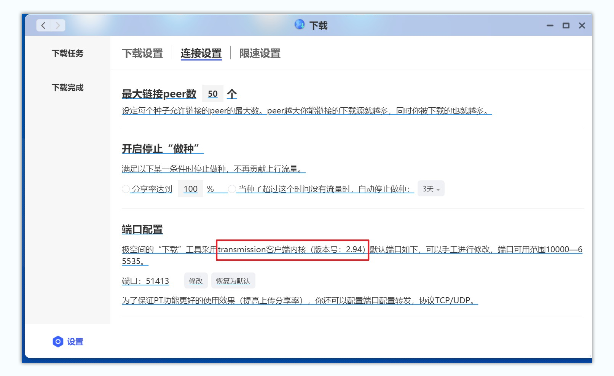Screen dimensions: 614x376
Task: Open the 3天 duration dropdown
Action: tap(431, 188)
